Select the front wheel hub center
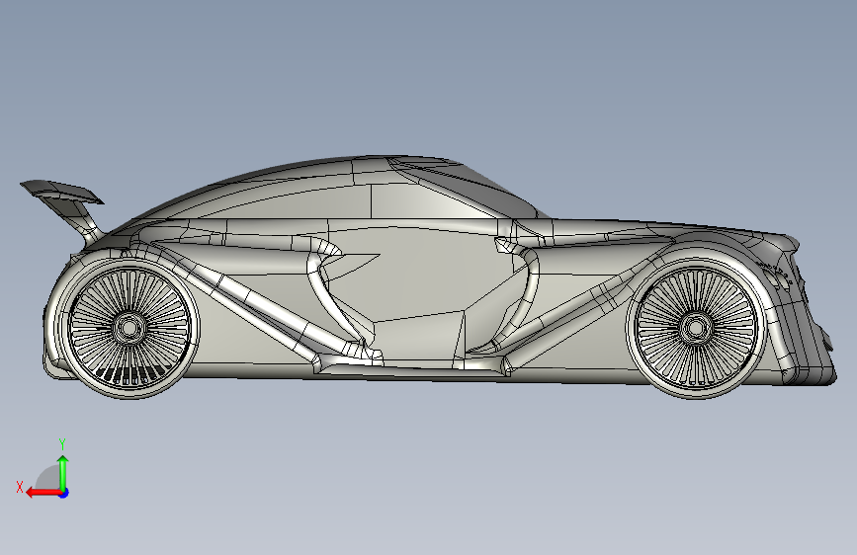The width and height of the screenshot is (857, 555). pyautogui.click(x=695, y=328)
